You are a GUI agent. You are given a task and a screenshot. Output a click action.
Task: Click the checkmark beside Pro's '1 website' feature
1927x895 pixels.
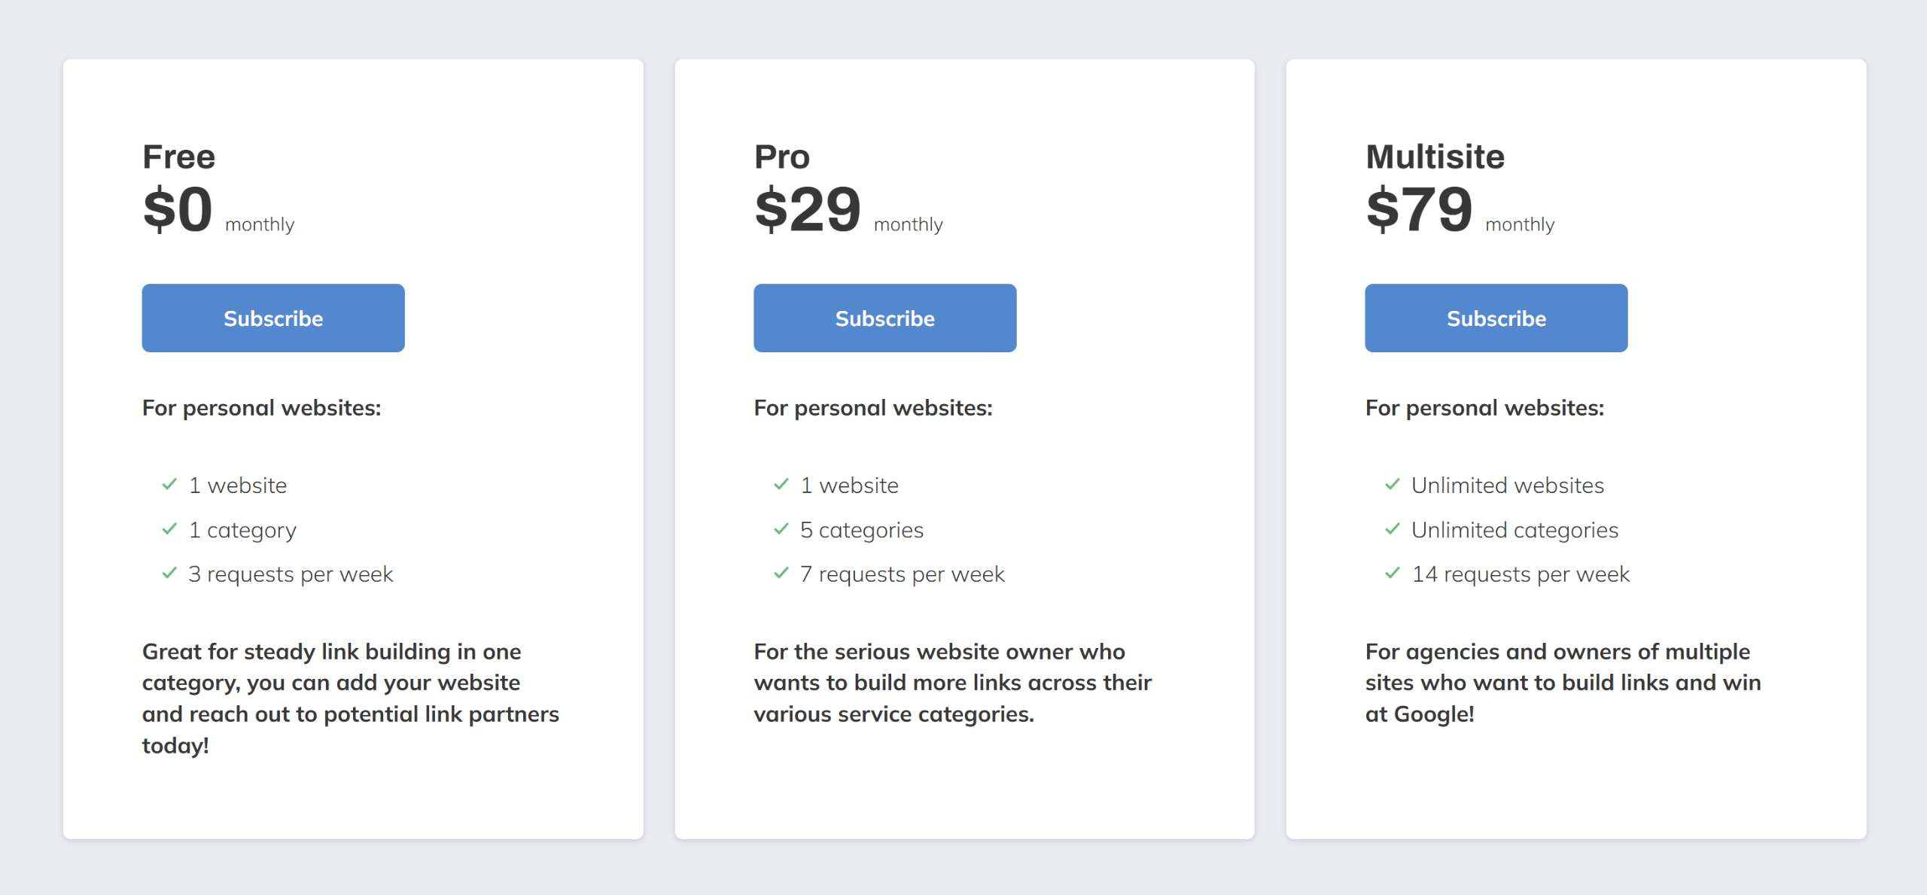(780, 486)
